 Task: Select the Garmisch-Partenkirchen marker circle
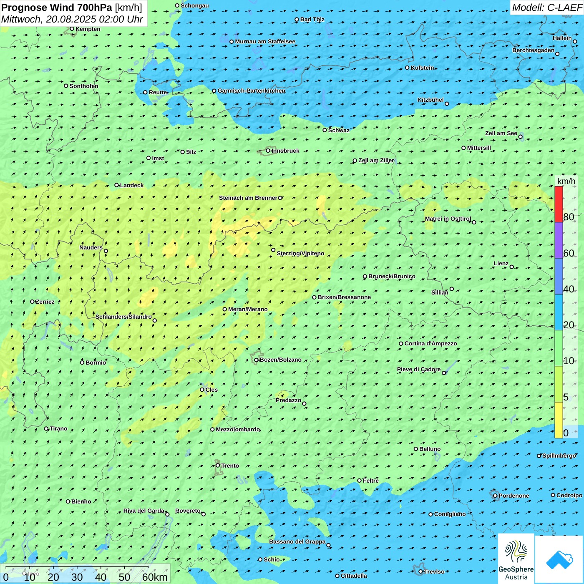tap(214, 91)
